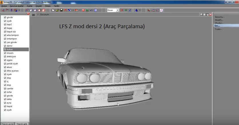Uncheck the demir checkbox

tap(5, 46)
